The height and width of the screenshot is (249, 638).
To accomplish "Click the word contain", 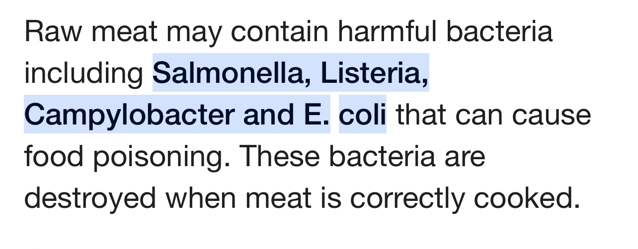I will (x=280, y=31).
